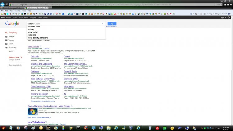The height and width of the screenshot is (131, 233).
Task: Select Shopping in left sidebar
Action: [12, 47]
